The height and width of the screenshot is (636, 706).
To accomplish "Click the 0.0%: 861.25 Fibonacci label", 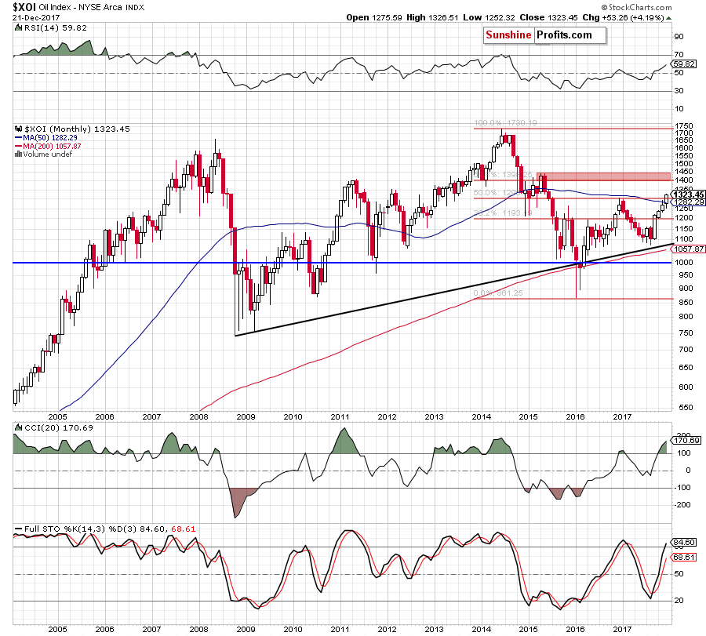I will coord(498,293).
